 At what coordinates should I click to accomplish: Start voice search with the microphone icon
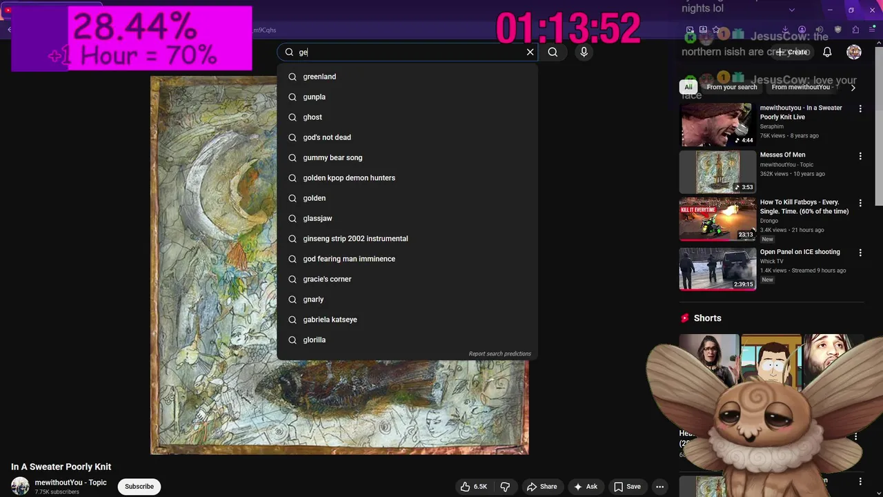[584, 52]
